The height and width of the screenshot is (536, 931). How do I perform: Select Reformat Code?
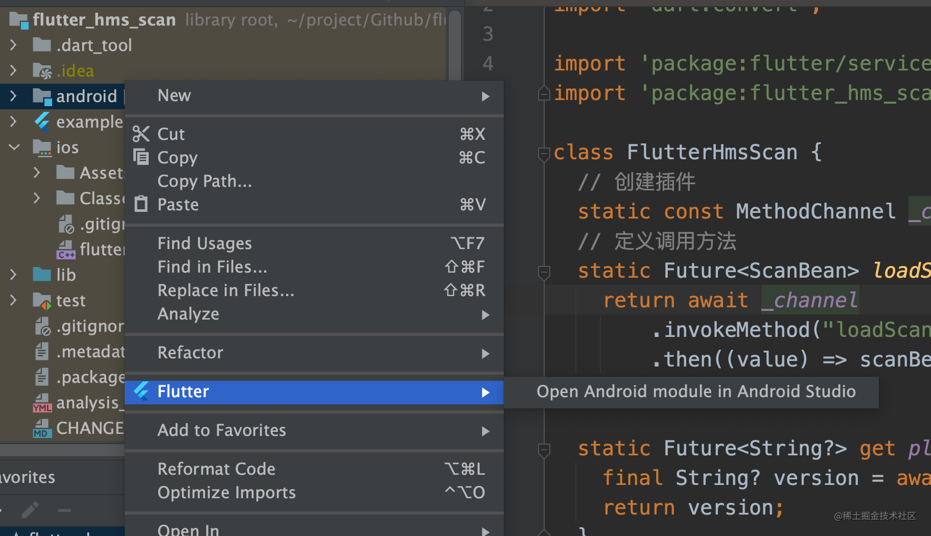pos(314,469)
